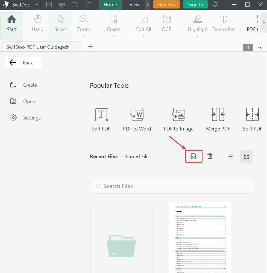This screenshot has width=267, height=273.
Task: Toggle incognito mode glasses icon
Action: click(x=193, y=156)
